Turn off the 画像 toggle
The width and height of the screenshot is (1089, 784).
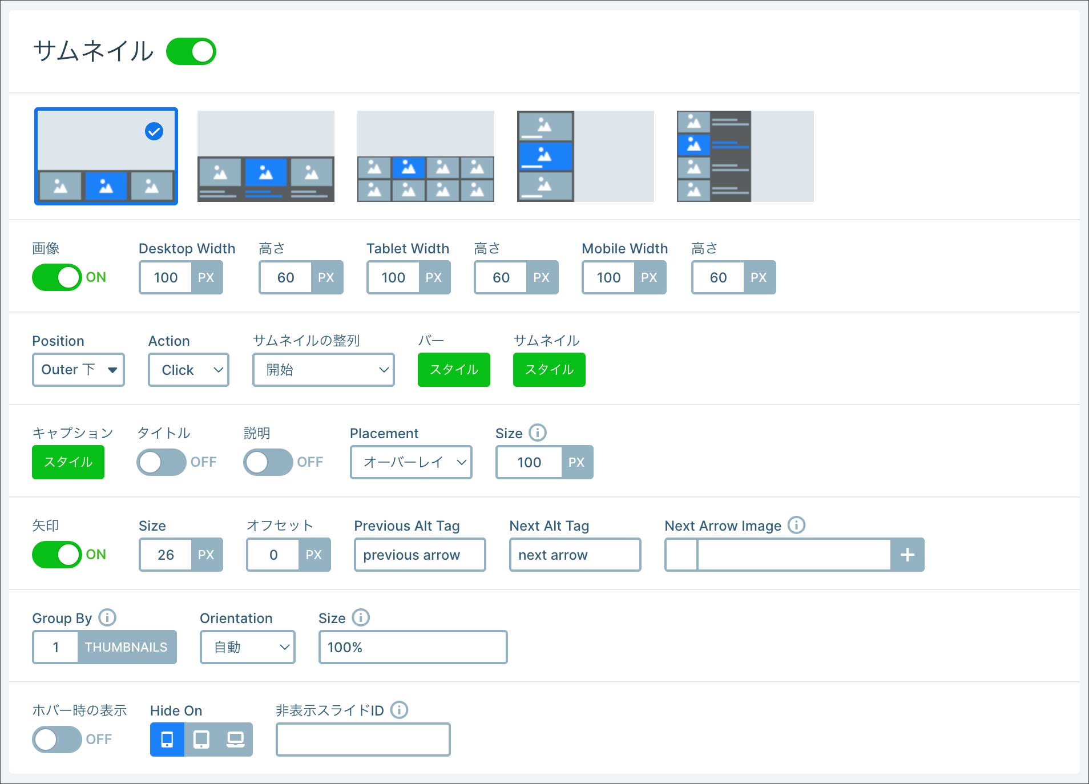point(57,277)
